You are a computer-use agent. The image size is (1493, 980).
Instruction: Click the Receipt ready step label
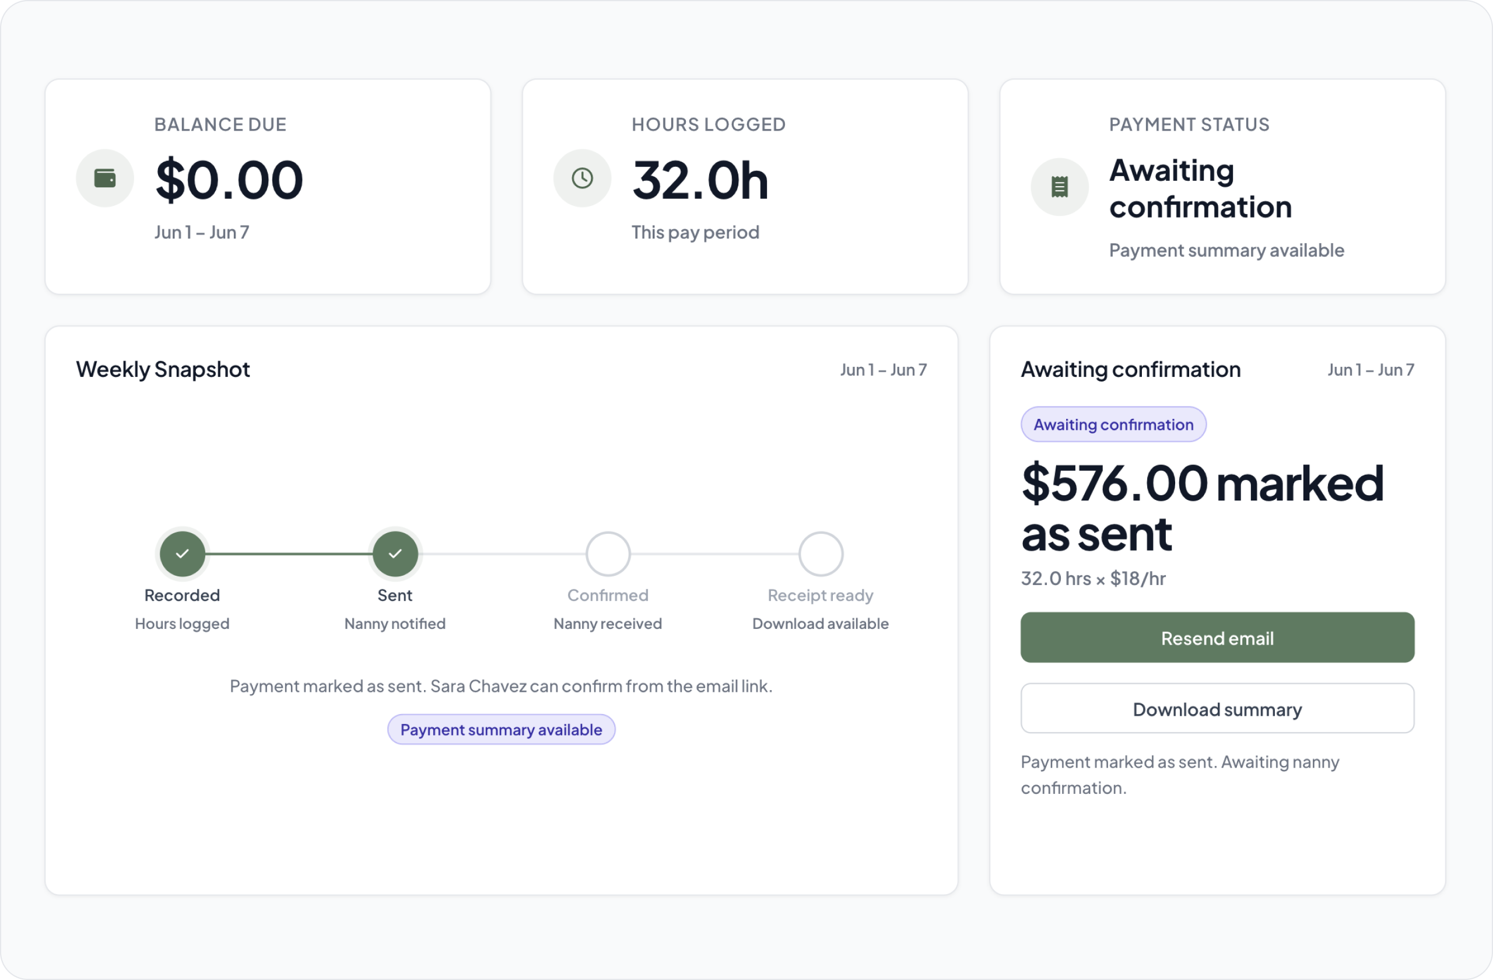(x=821, y=596)
